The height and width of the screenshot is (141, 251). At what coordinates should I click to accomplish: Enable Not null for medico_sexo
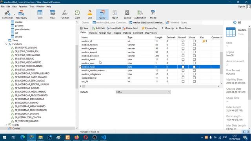(183, 63)
